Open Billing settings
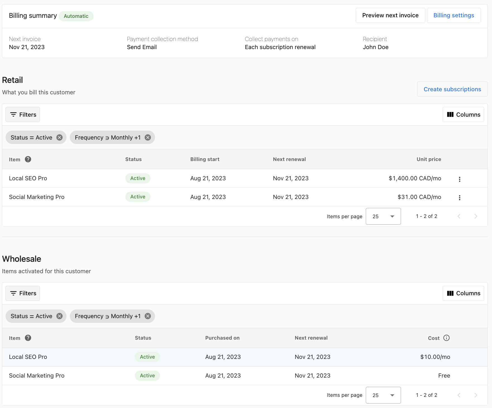Image resolution: width=492 pixels, height=408 pixels. click(453, 15)
